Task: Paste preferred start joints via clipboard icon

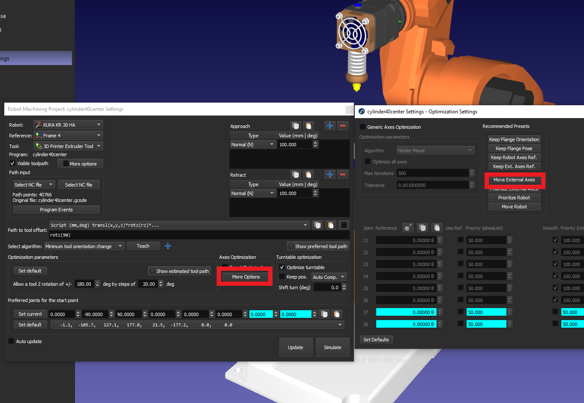Action: coord(337,314)
